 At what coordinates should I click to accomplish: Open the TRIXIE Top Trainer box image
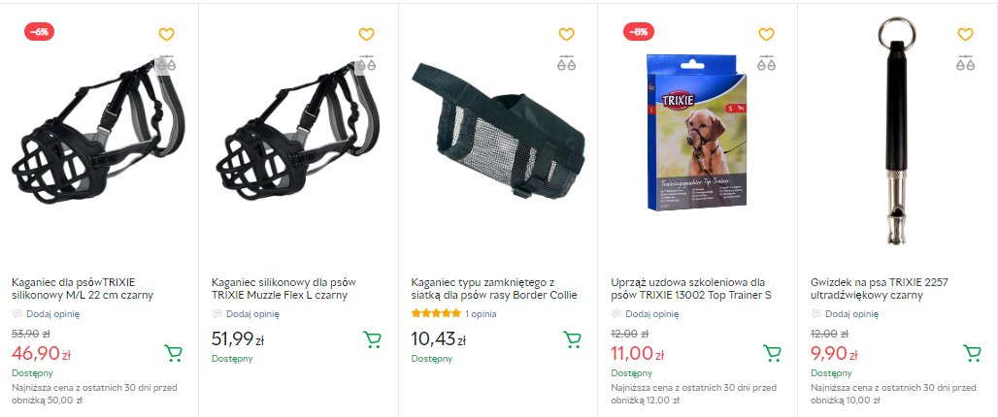coord(697,132)
